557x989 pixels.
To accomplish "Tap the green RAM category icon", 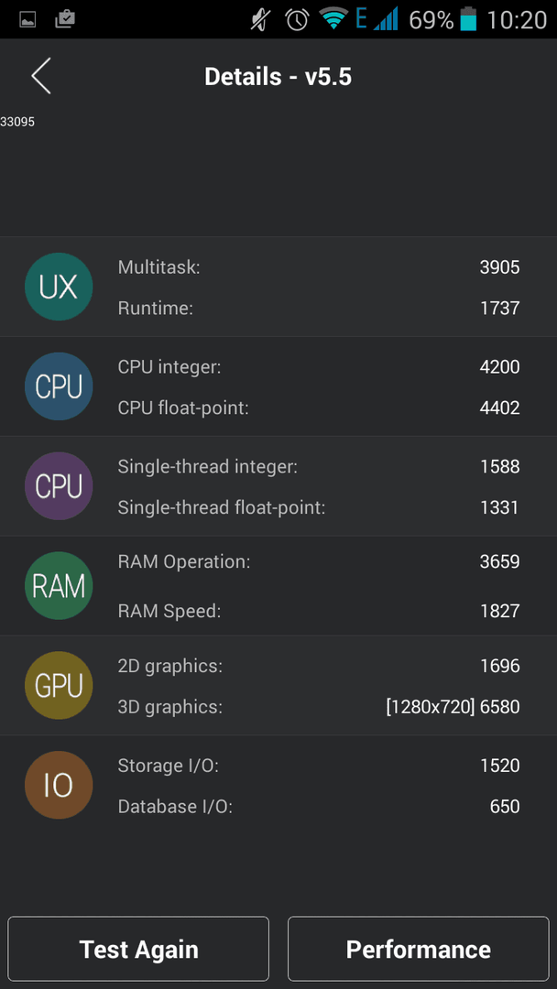I will point(59,586).
